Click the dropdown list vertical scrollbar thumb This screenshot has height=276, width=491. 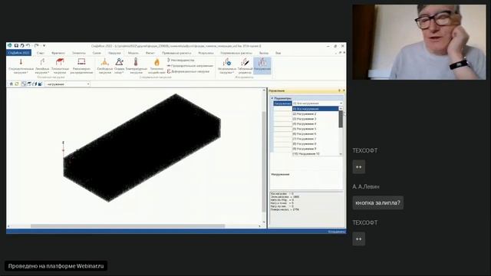[341, 119]
